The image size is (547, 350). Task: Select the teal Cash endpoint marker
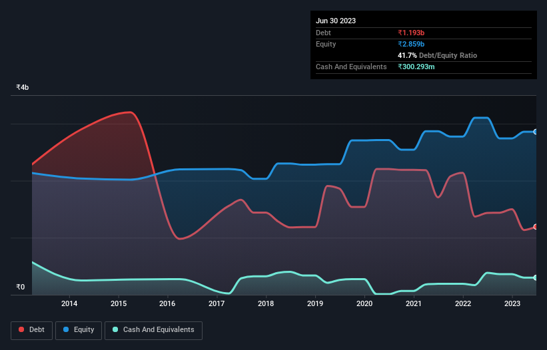click(536, 277)
